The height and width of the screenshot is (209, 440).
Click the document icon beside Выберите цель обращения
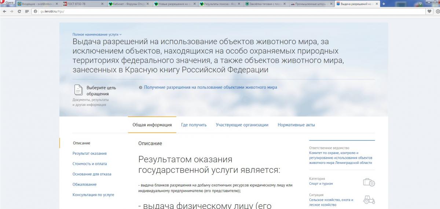pyautogui.click(x=78, y=90)
